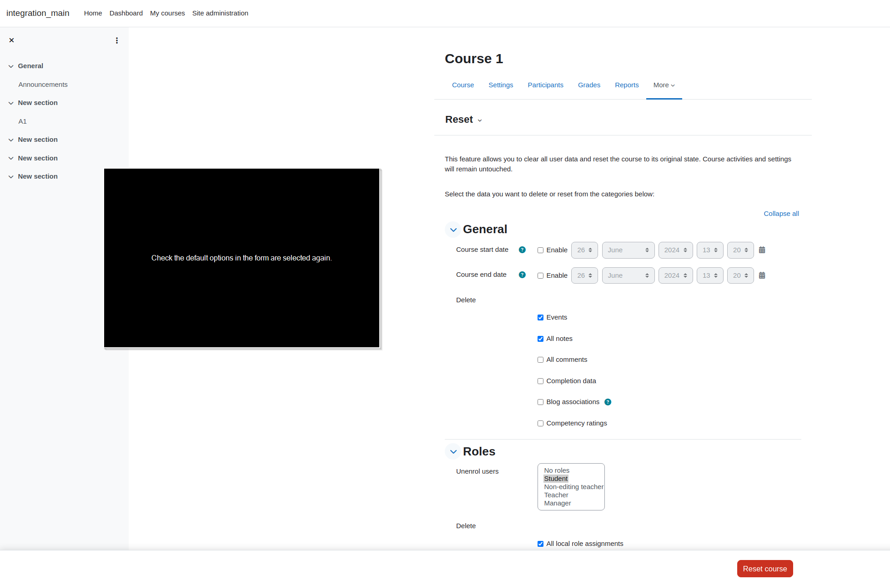Select Teacher in Unenrol users list
Screen dimensions: 890x585
556,495
